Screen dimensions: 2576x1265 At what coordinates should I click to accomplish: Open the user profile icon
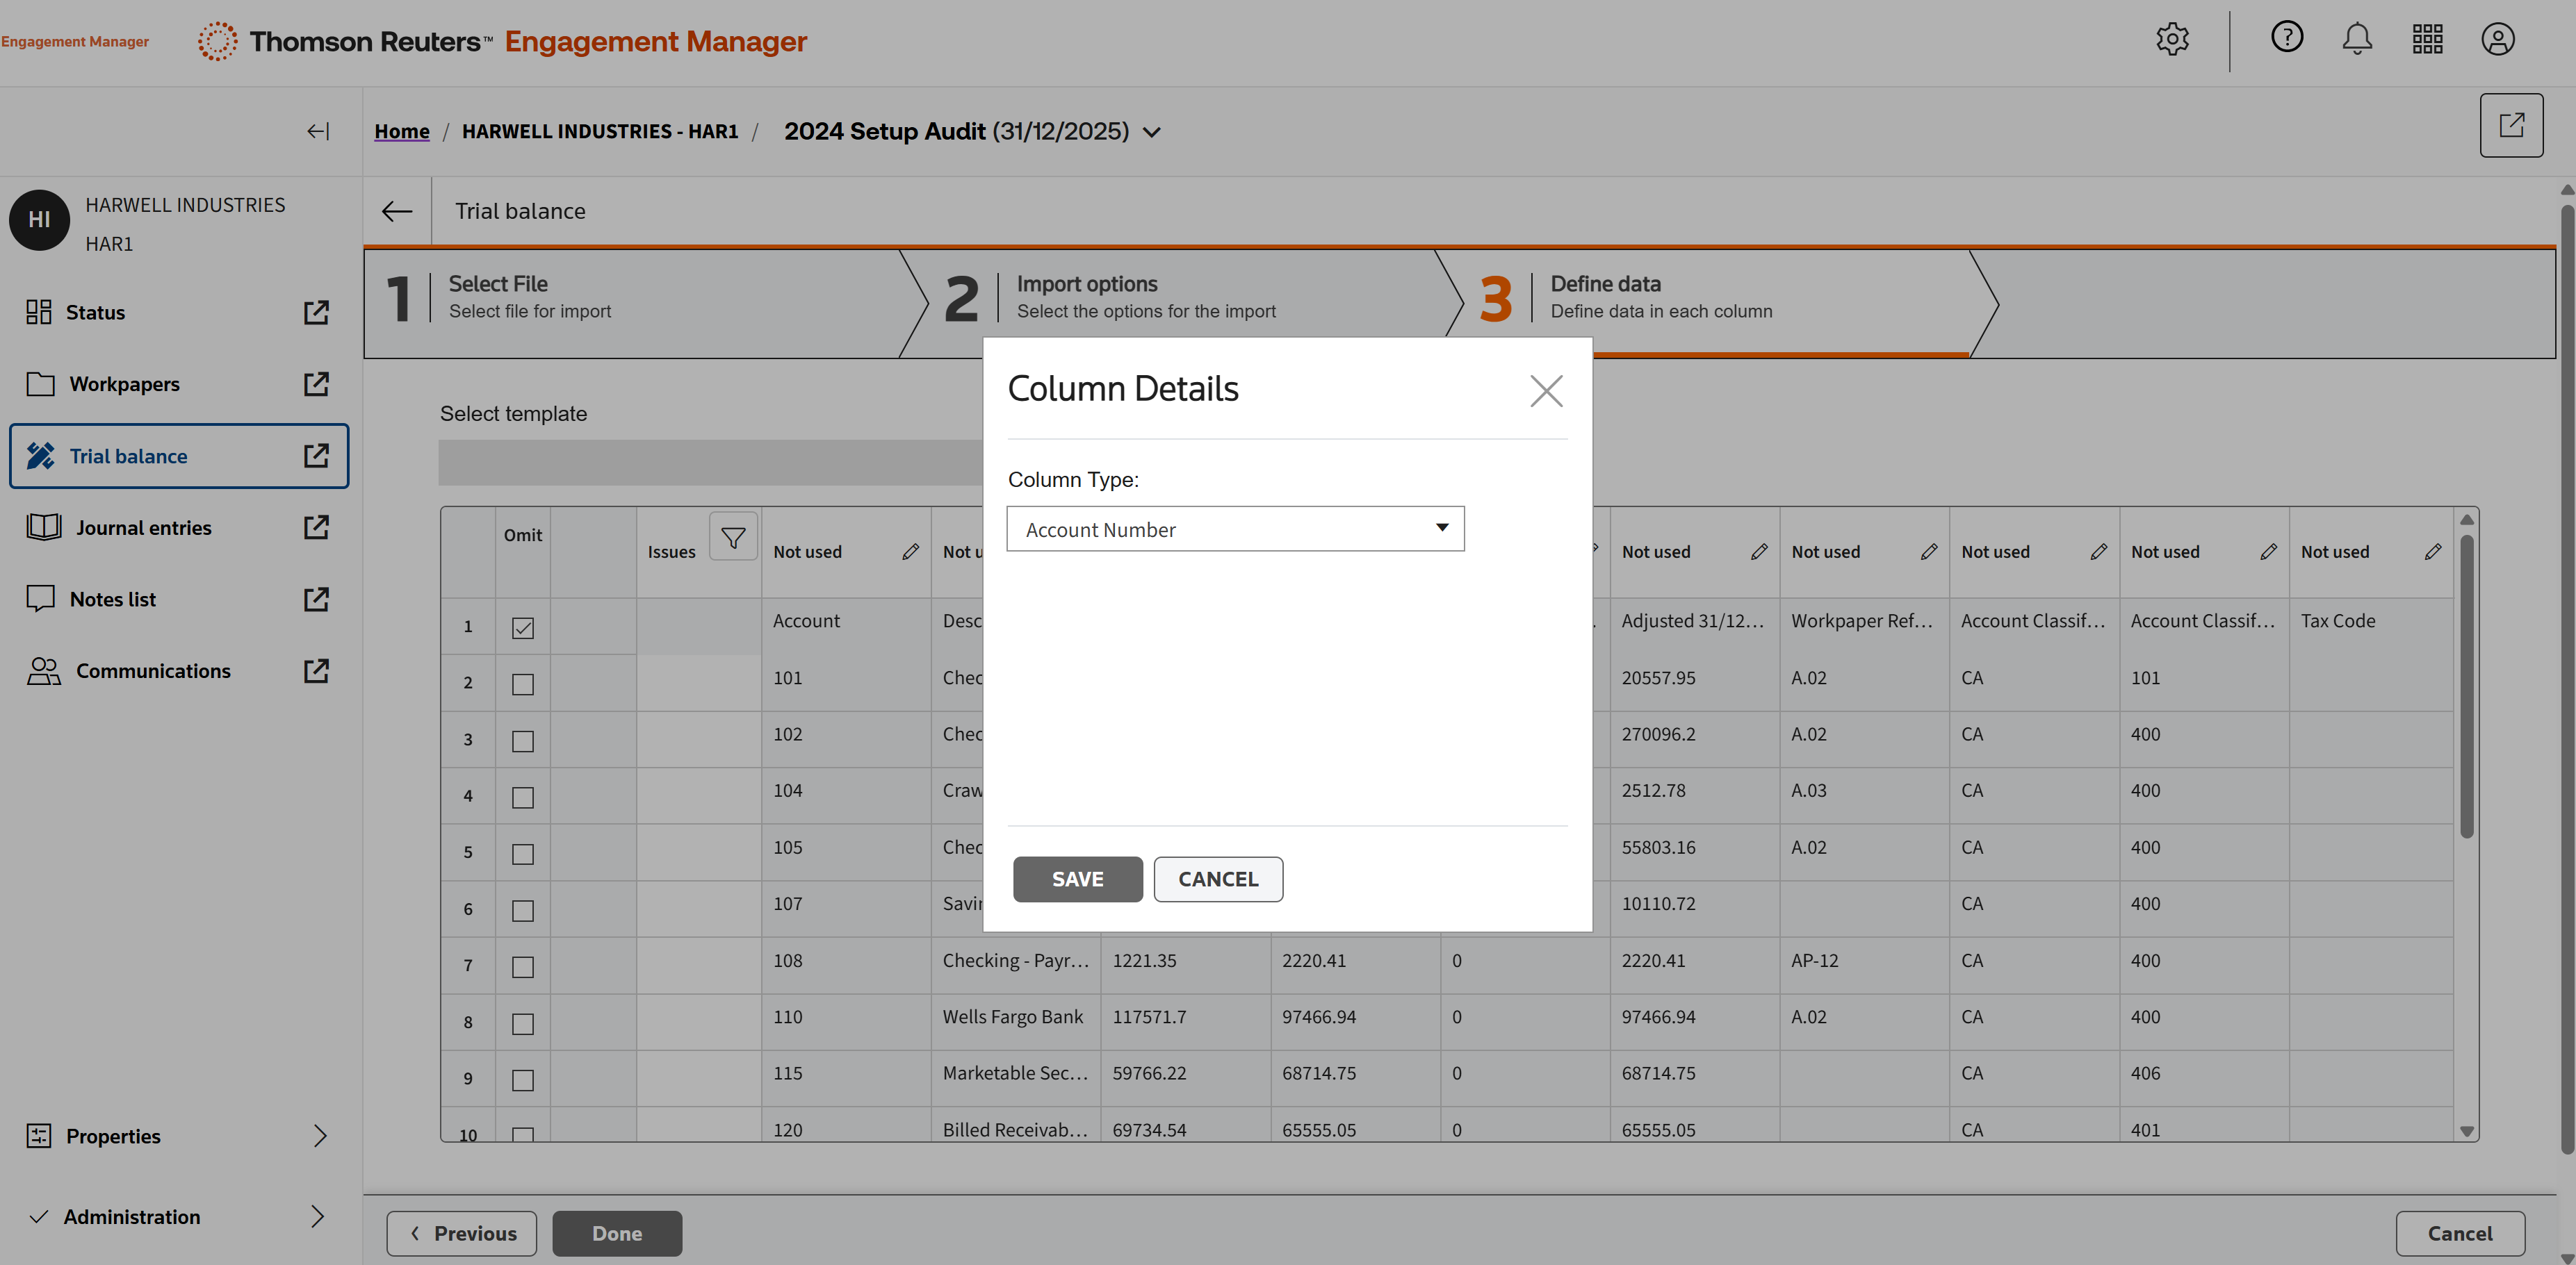pyautogui.click(x=2497, y=40)
